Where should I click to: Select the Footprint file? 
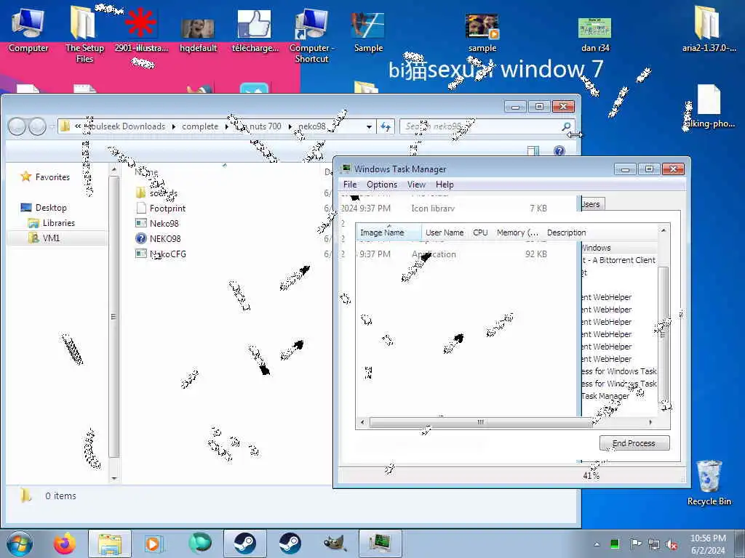point(167,209)
